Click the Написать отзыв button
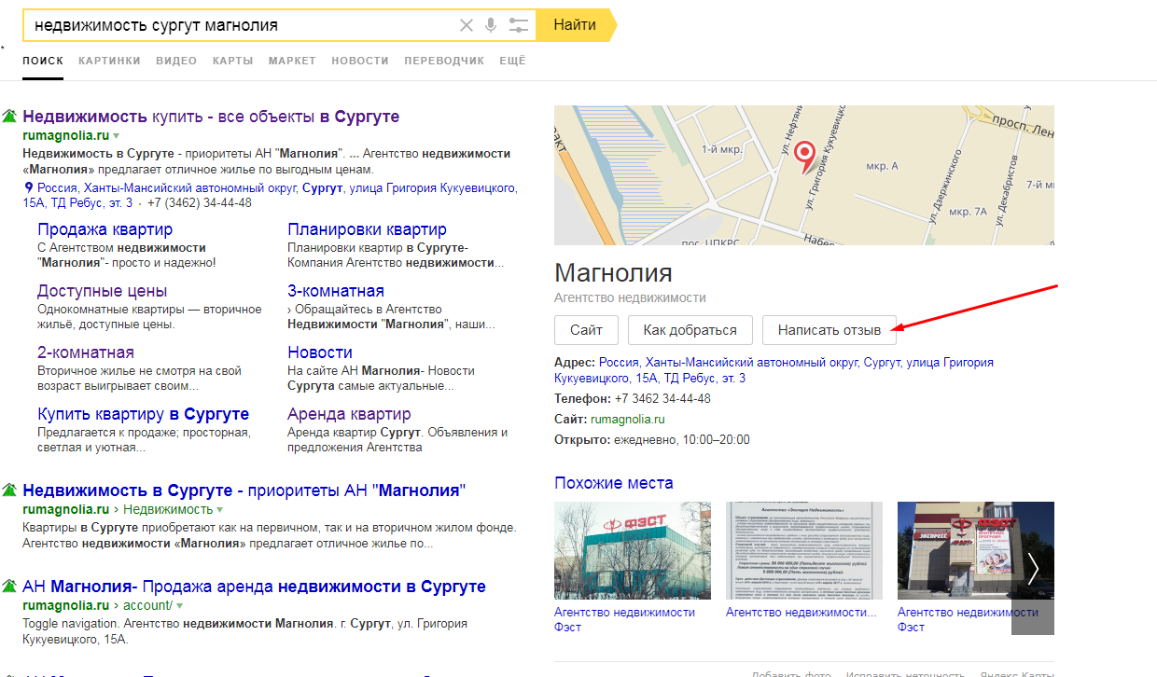This screenshot has width=1157, height=677. click(829, 330)
